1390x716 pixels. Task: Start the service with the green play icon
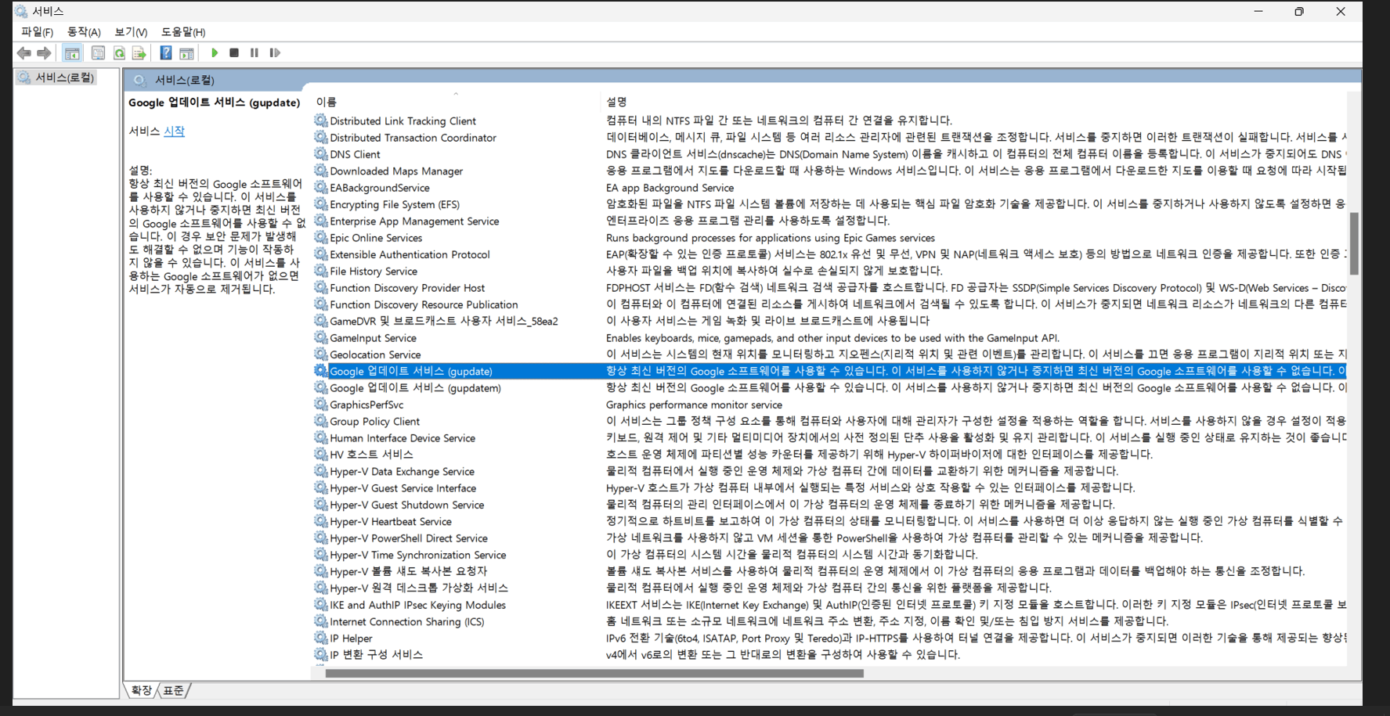point(215,53)
